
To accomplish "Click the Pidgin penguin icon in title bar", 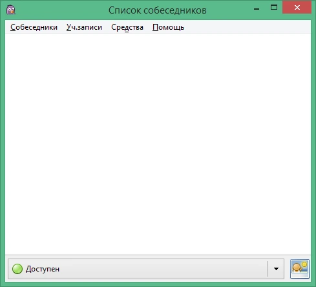I will (11, 10).
